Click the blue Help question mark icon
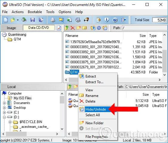168x143 pixels. click(x=115, y=20)
